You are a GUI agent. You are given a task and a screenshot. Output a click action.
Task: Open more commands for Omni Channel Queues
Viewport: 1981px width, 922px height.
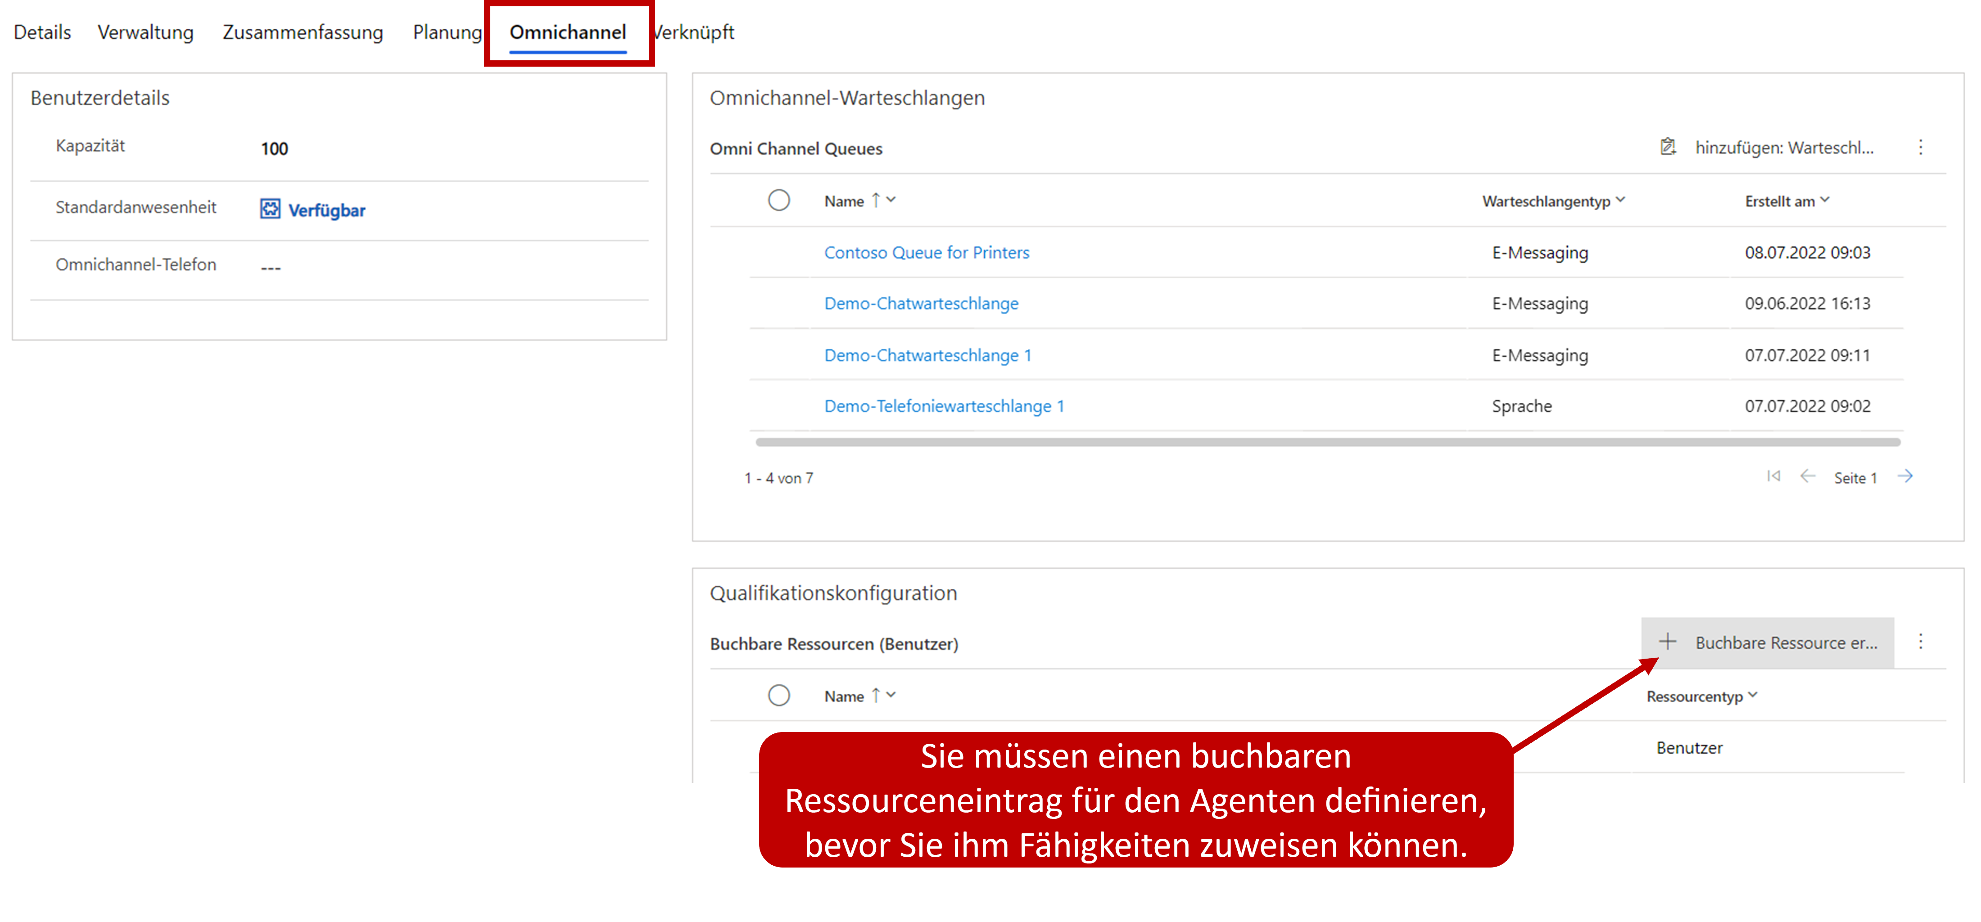click(x=1920, y=147)
